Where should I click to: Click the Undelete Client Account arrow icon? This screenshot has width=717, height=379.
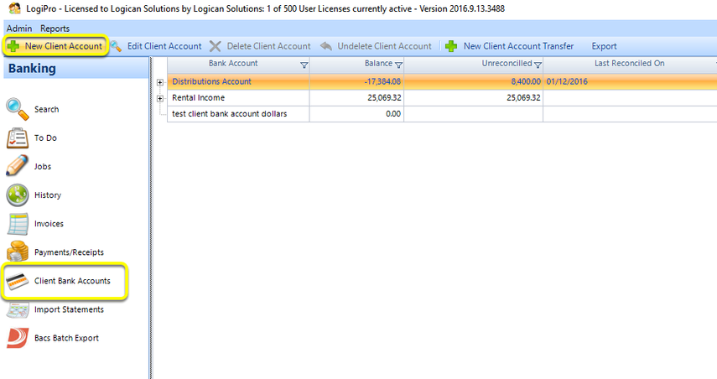pos(326,46)
